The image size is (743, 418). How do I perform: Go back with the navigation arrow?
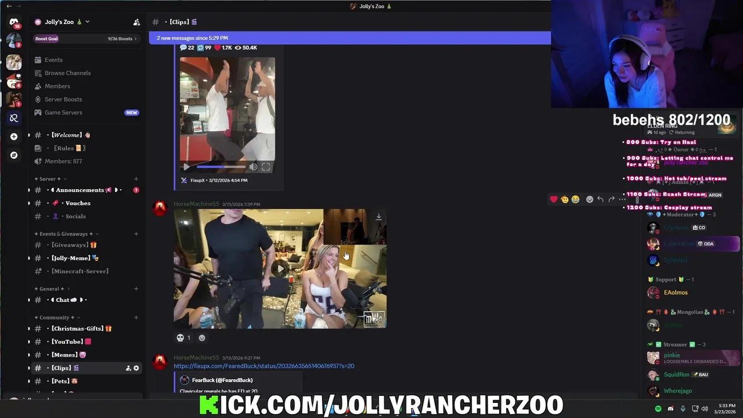coord(9,6)
